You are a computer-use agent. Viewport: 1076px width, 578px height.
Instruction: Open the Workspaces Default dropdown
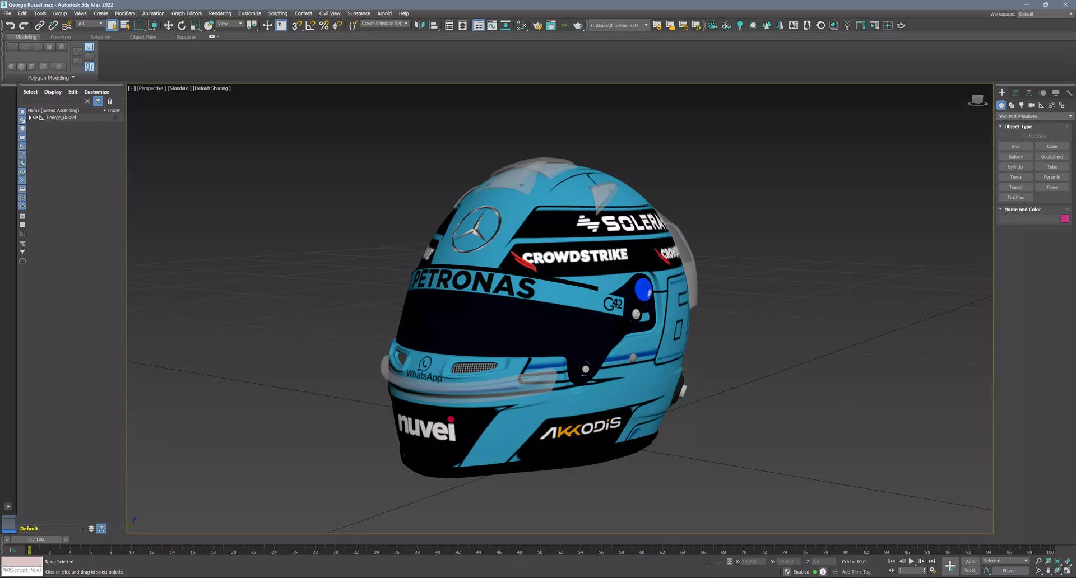1045,14
